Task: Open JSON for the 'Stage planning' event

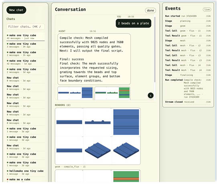Action: click(x=208, y=21)
